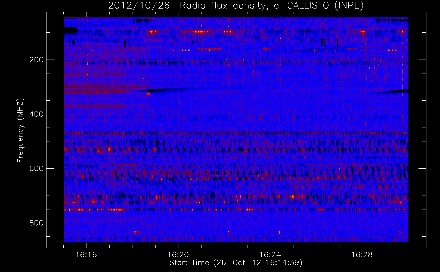Click the 16:28 time tick label
This screenshot has width=440, height=272.
coord(362,255)
